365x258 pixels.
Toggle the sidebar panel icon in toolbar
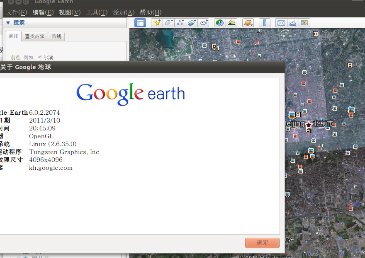click(140, 23)
